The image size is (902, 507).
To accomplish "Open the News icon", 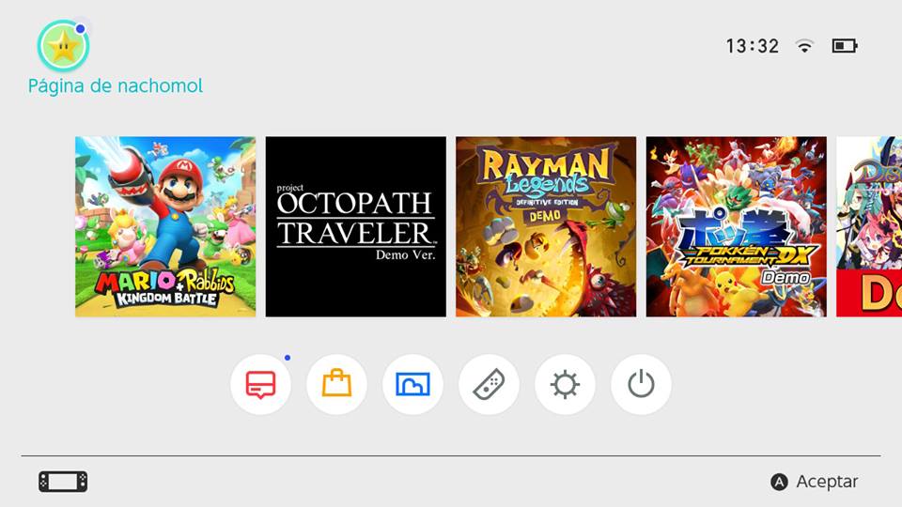I will [x=260, y=385].
